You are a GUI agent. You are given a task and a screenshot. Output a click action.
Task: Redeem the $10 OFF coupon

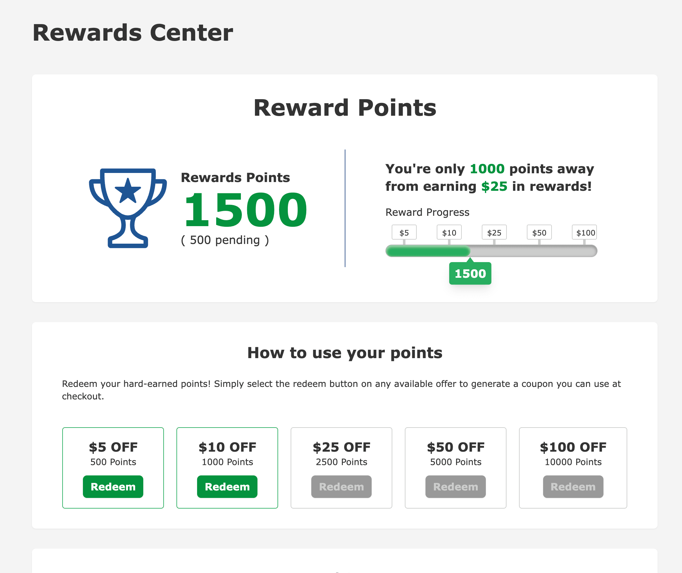[227, 486]
